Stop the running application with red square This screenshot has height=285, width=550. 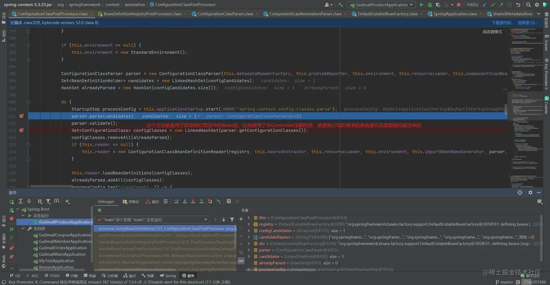[x=459, y=5]
